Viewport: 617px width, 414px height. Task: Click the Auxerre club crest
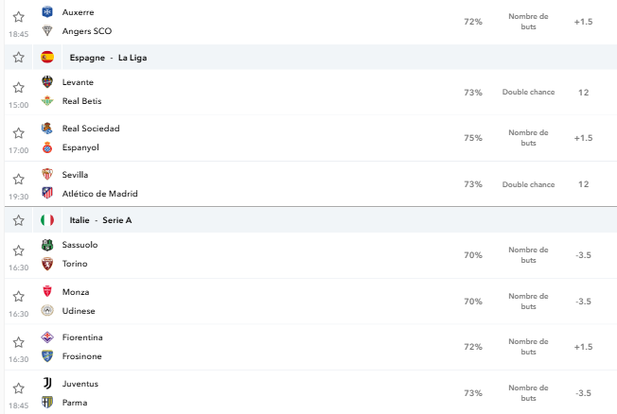[47, 11]
